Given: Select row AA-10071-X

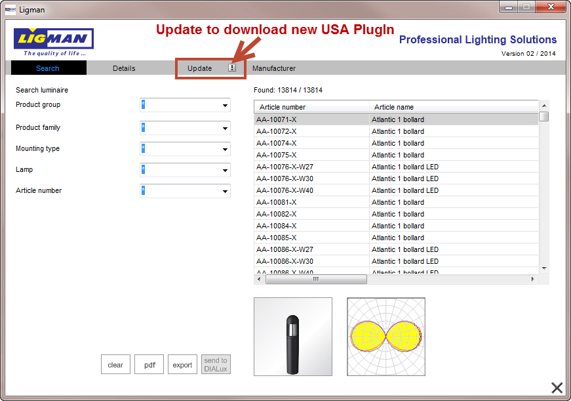Looking at the screenshot, I should tap(396, 119).
